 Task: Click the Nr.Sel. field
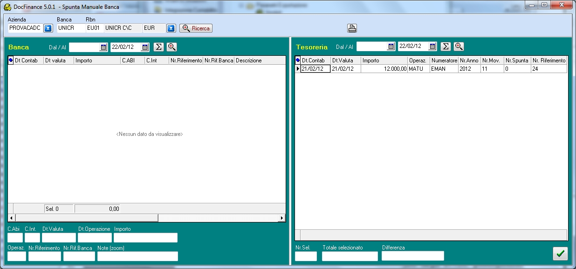tap(306, 256)
